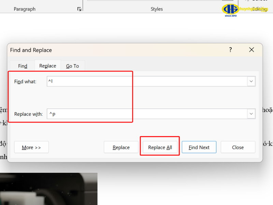Expand options with the More >> button
This screenshot has height=205, width=273.
pos(31,147)
